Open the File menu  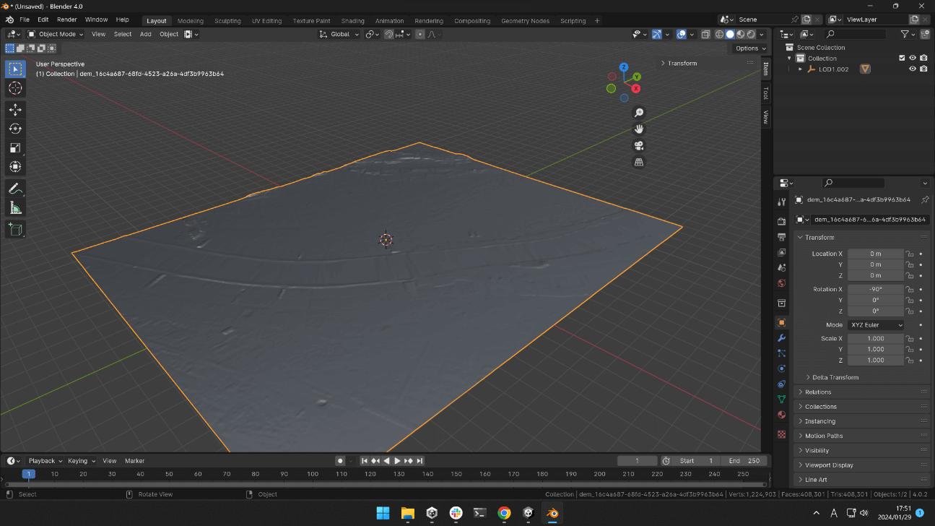(25, 20)
